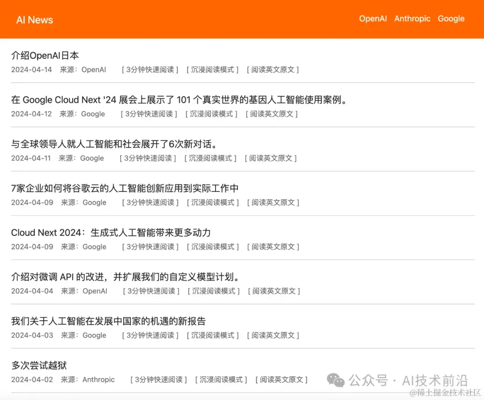Open 阅读英文原文 for 2024-04-11 article
The height and width of the screenshot is (400, 484).
coord(271,158)
